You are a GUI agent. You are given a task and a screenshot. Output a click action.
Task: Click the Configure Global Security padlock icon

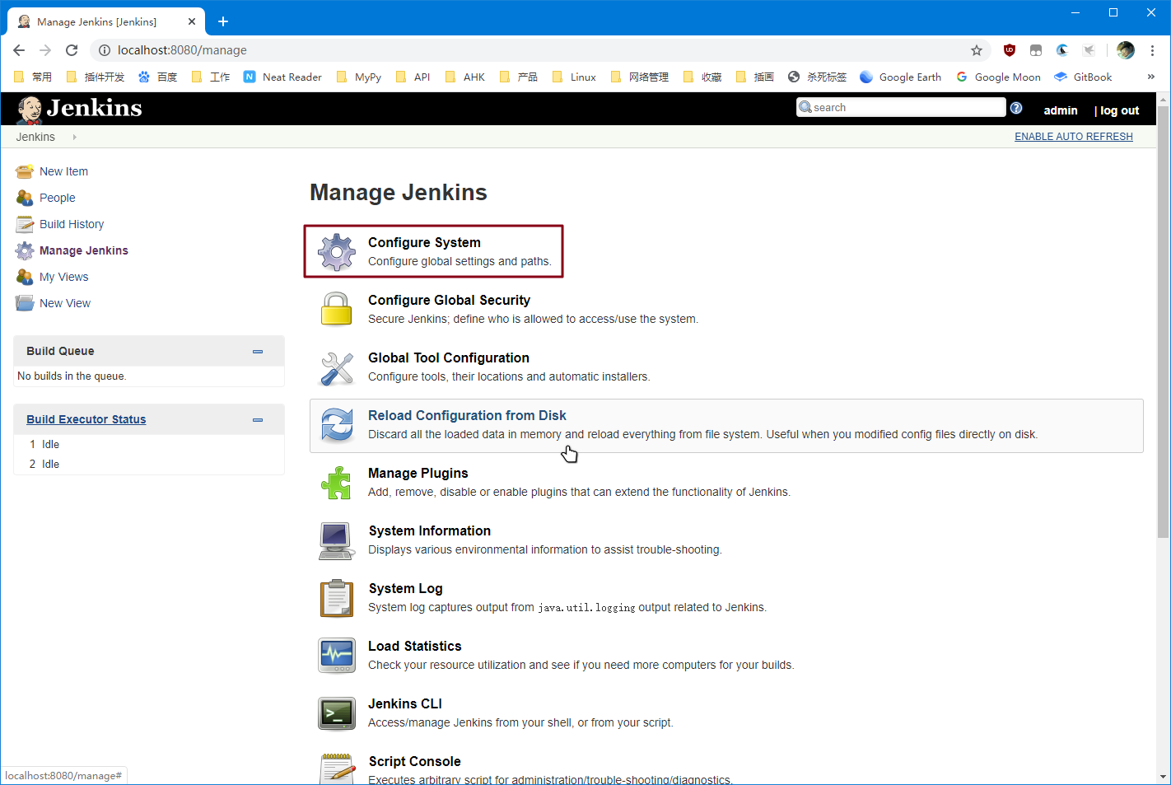337,310
